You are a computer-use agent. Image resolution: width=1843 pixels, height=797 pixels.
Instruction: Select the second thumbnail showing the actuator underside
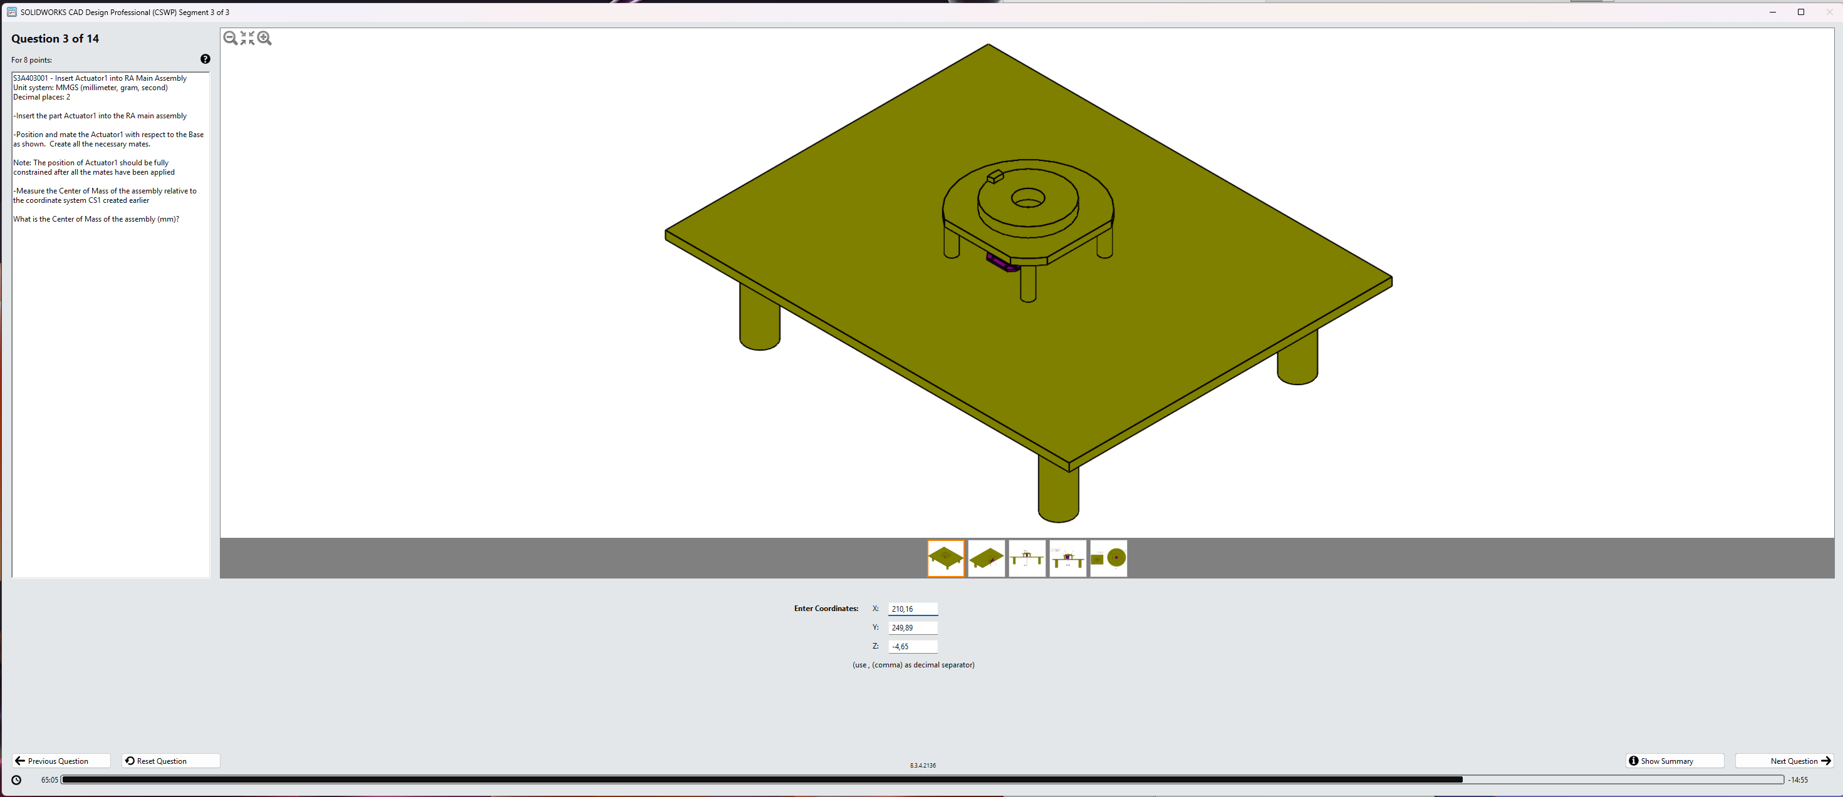[987, 558]
